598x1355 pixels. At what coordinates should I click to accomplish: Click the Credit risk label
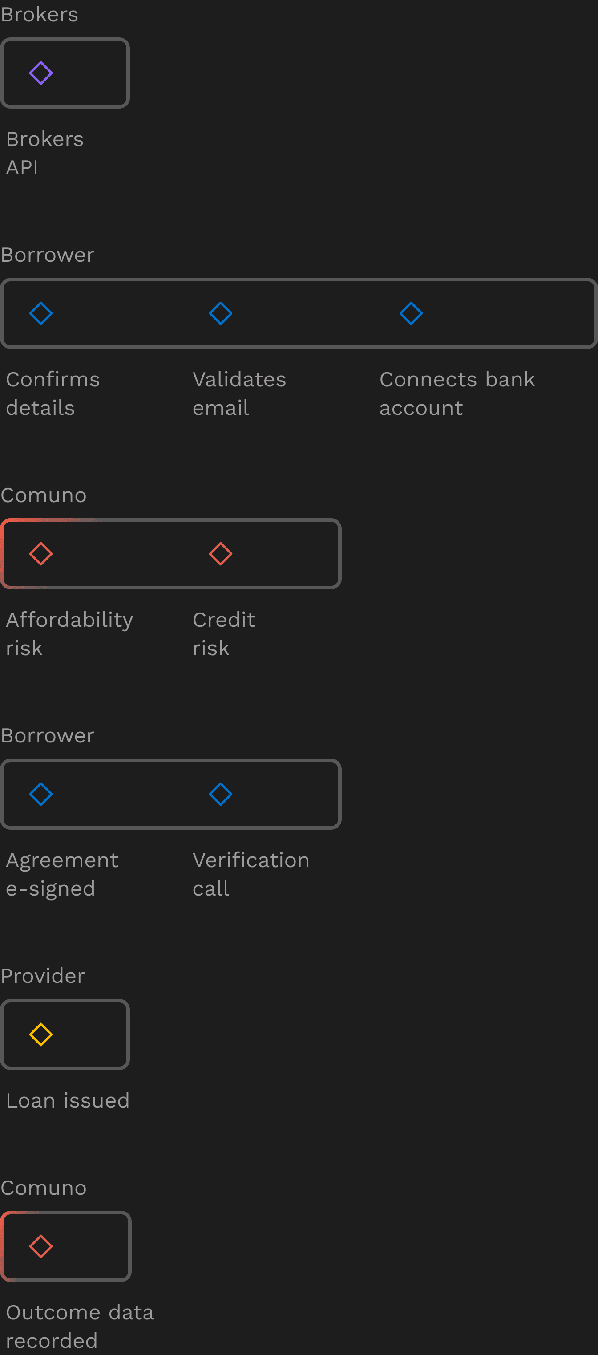click(224, 634)
